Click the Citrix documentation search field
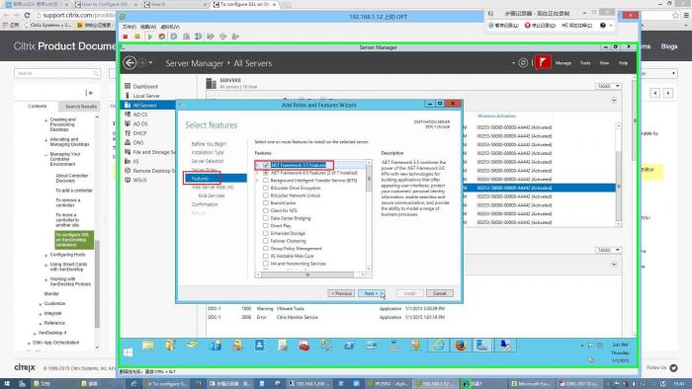The width and height of the screenshot is (692, 389). point(57,73)
